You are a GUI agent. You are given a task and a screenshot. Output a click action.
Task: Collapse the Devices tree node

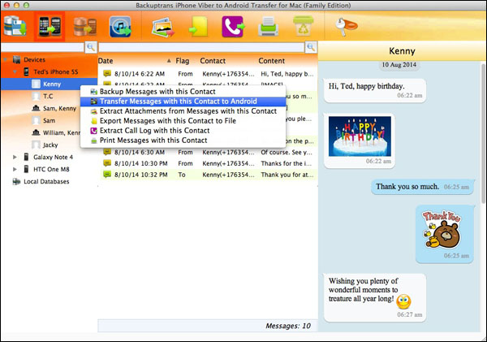pos(6,59)
